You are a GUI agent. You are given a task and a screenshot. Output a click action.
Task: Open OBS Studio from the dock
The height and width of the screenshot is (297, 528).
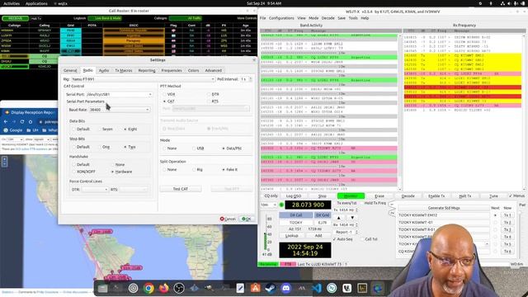click(179, 288)
